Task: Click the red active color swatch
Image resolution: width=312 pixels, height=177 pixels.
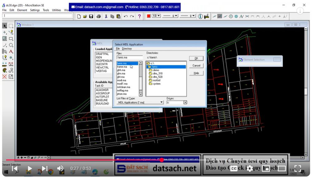Action: (149, 16)
